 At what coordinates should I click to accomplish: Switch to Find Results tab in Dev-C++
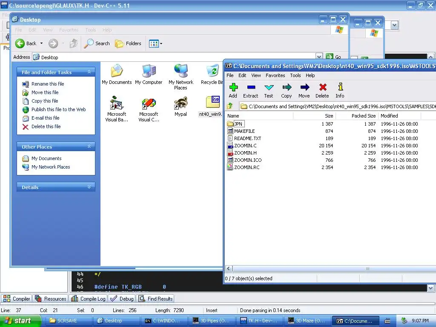point(156,298)
